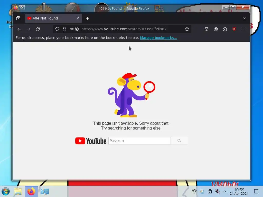The width and height of the screenshot is (263, 197).
Task: Maximize the Firefox window
Action: click(233, 7)
